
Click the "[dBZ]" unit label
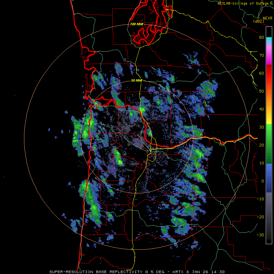coord(258,21)
